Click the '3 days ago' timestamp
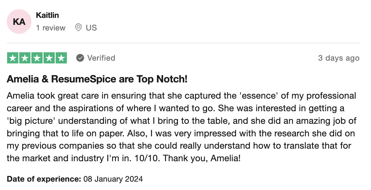371x190 pixels. click(339, 58)
